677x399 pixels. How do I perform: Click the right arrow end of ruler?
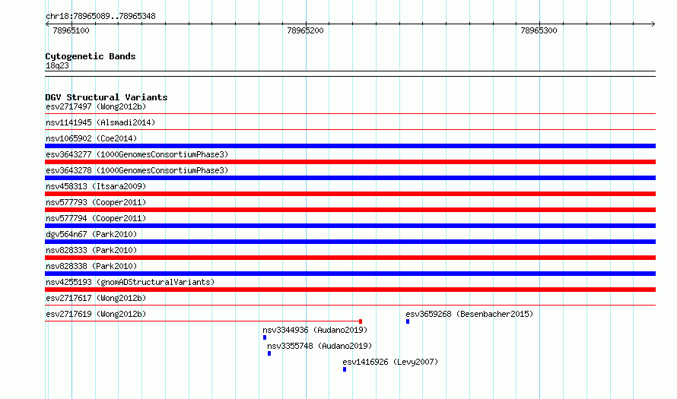pyautogui.click(x=653, y=24)
